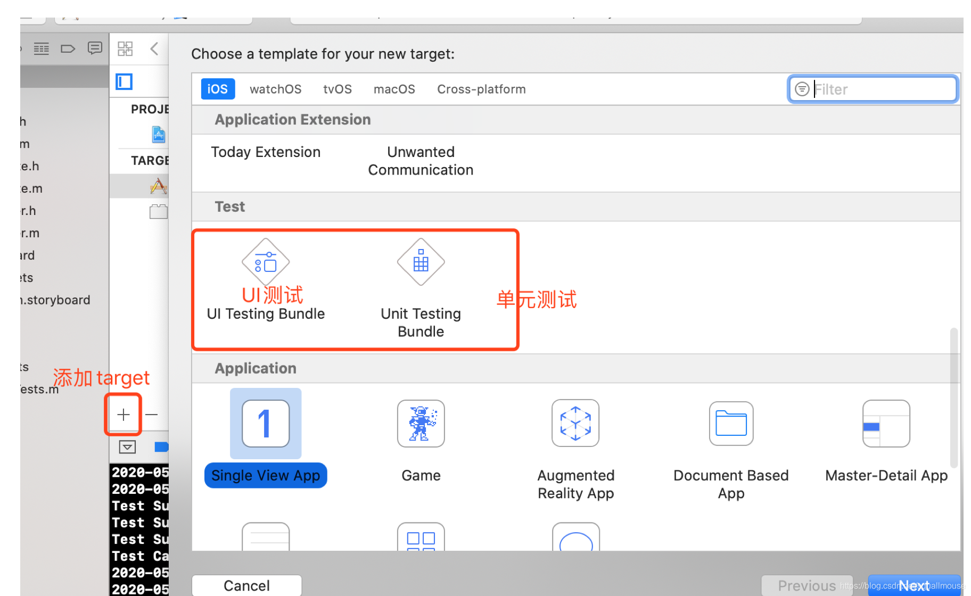
Task: Select the app target icon under TARGETS
Action: [x=159, y=186]
